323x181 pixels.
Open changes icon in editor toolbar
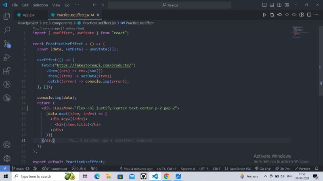click(x=272, y=15)
